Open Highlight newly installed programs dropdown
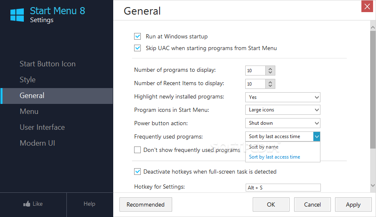 (283, 97)
